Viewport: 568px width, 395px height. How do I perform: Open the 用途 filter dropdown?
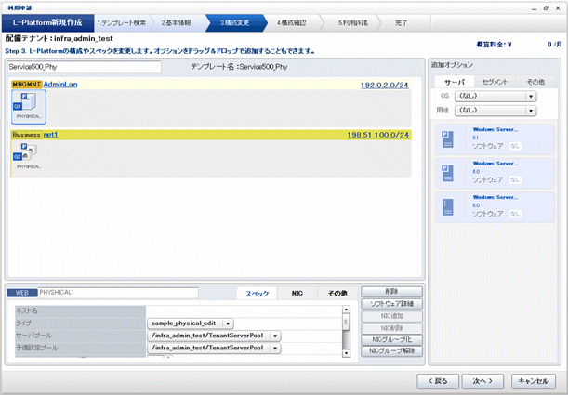(x=530, y=111)
